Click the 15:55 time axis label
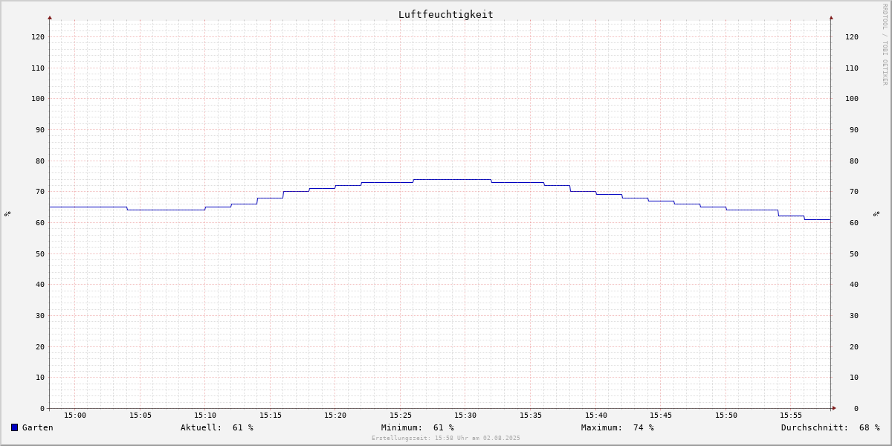Screen dimensions: 892x446 coord(791,416)
